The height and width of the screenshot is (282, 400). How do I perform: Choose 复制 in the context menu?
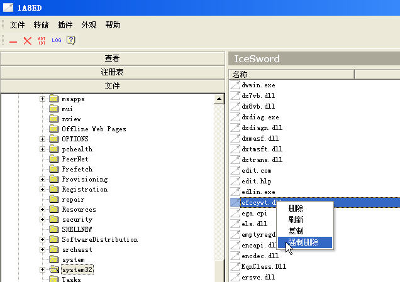pos(305,230)
